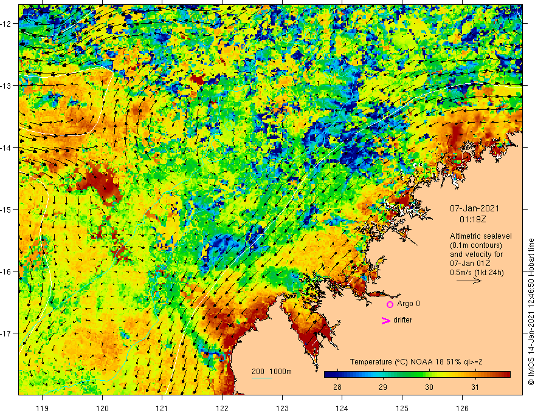Click the 'and velocity for' text line

(476, 254)
